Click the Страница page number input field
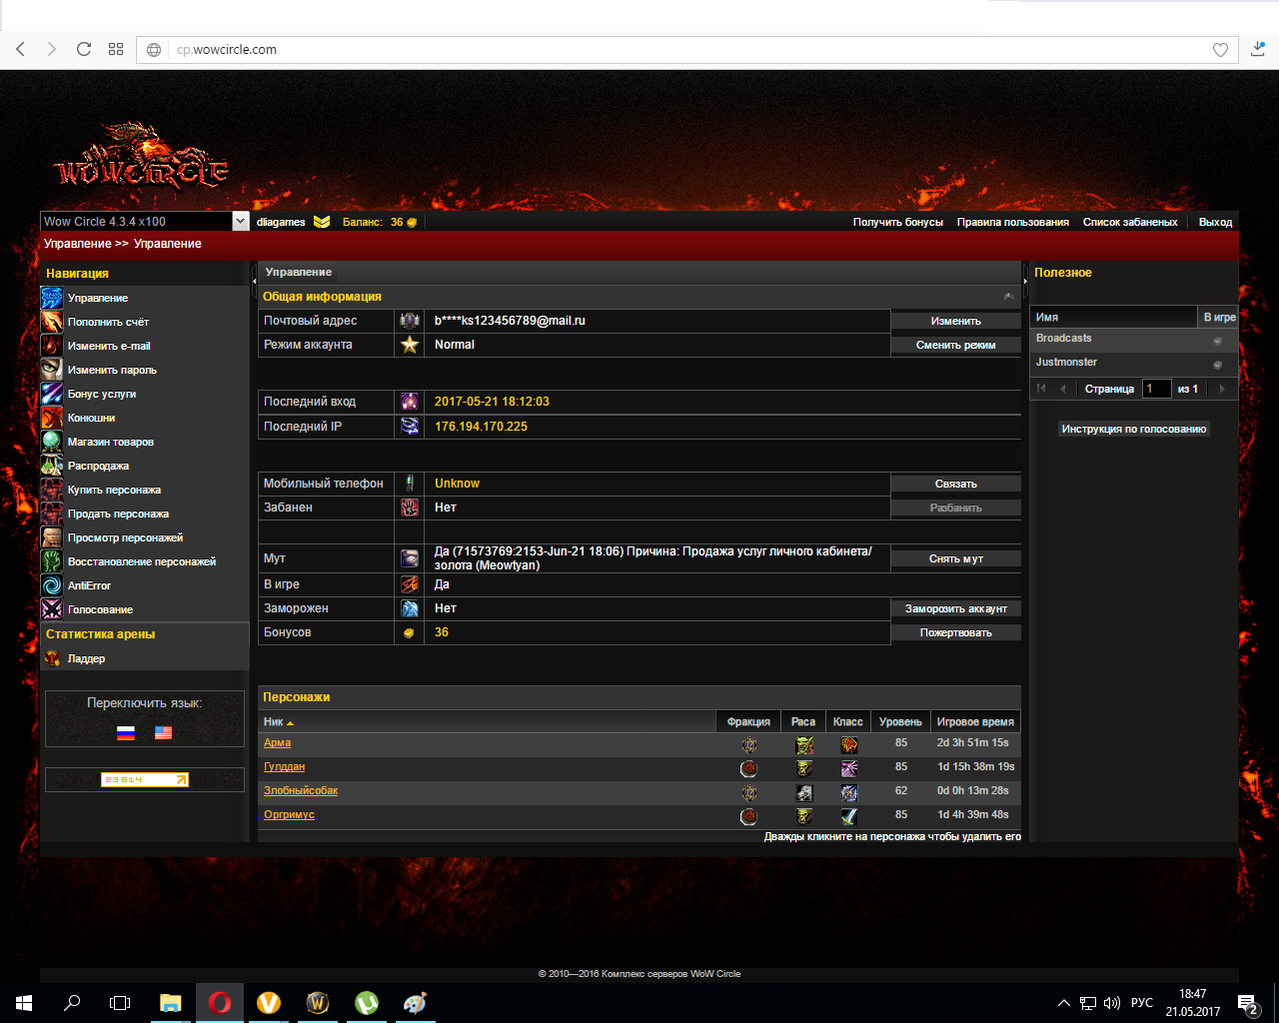Image resolution: width=1279 pixels, height=1023 pixels. [x=1156, y=389]
